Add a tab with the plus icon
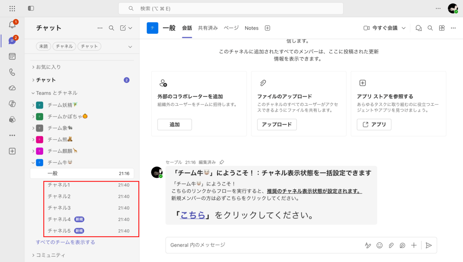The image size is (463, 262). point(267,28)
